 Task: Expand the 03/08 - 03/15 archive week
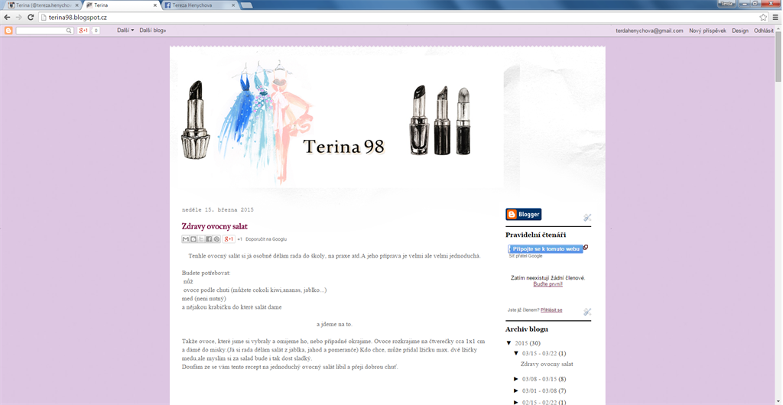coord(516,378)
